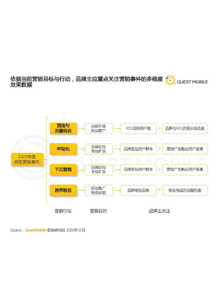Click the plus sign after 品牌联名创意

pyautogui.click(x=160, y=190)
